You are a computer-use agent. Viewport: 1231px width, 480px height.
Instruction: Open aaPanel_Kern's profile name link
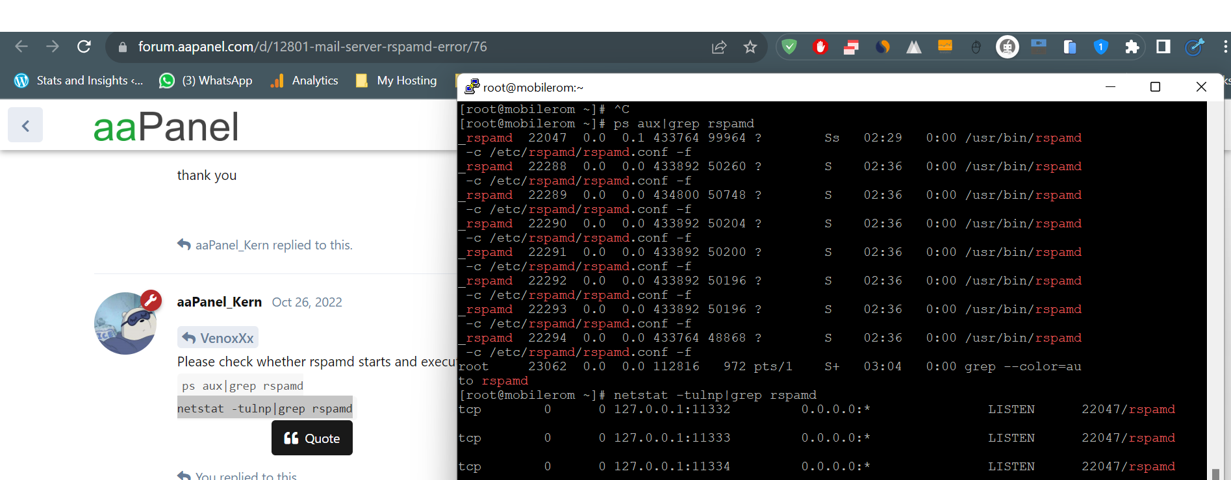pyautogui.click(x=219, y=302)
